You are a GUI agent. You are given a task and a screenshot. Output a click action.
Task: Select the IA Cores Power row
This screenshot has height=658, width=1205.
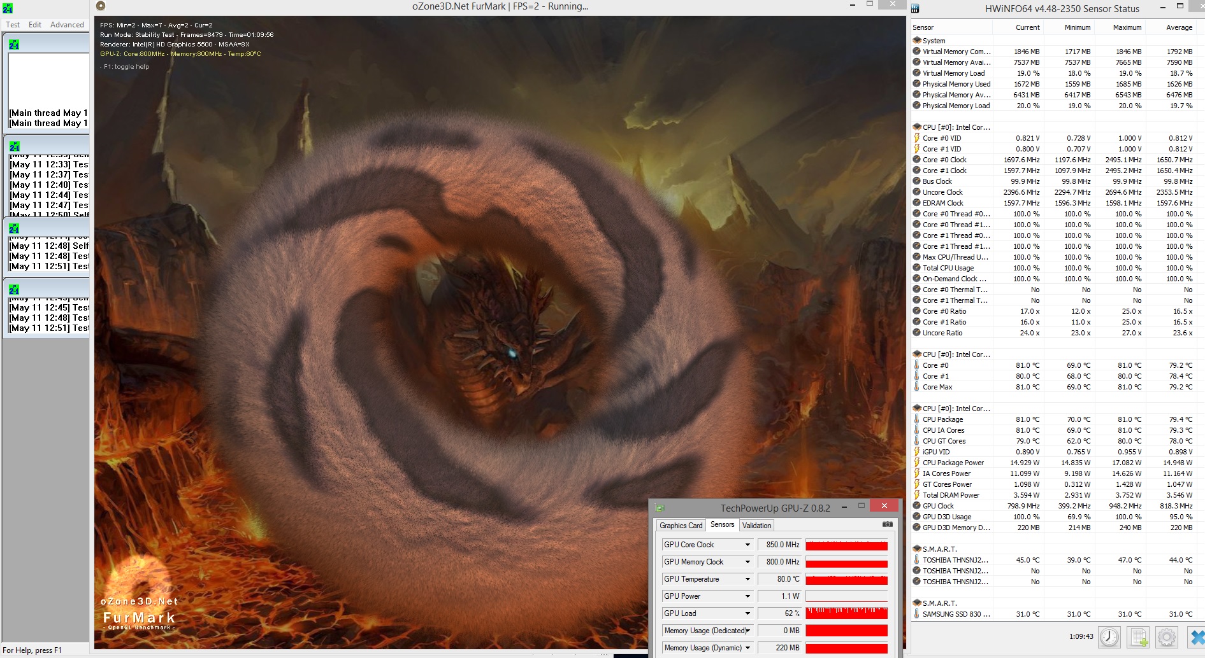point(1054,473)
